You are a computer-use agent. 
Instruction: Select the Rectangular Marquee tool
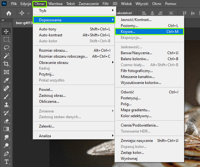pos(6,39)
